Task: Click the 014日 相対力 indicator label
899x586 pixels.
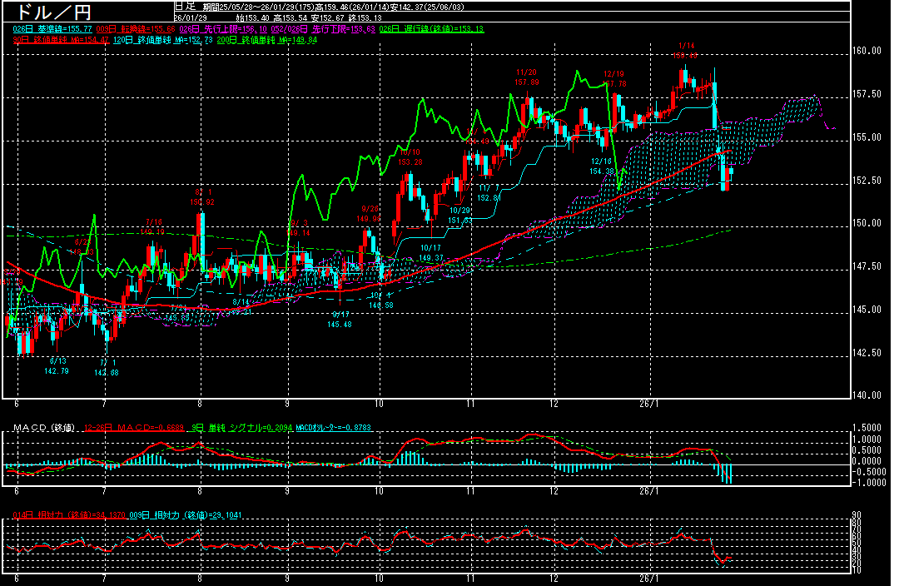Action: pyautogui.click(x=65, y=515)
